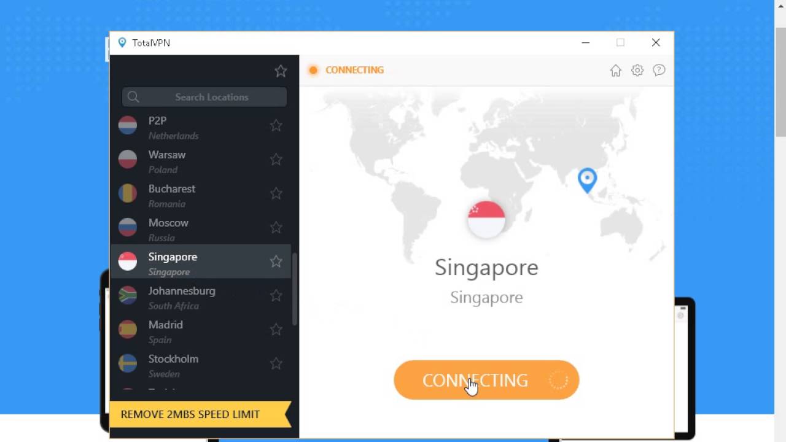Star the Johannesburg location
786x442 pixels.
276,296
